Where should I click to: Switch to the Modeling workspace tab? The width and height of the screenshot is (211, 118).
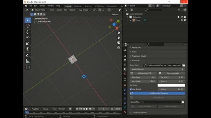point(78,6)
